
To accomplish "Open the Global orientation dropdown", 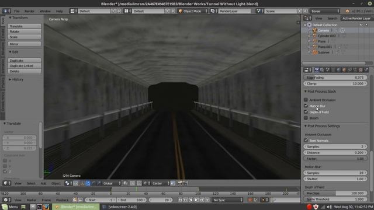I will pos(112,183).
